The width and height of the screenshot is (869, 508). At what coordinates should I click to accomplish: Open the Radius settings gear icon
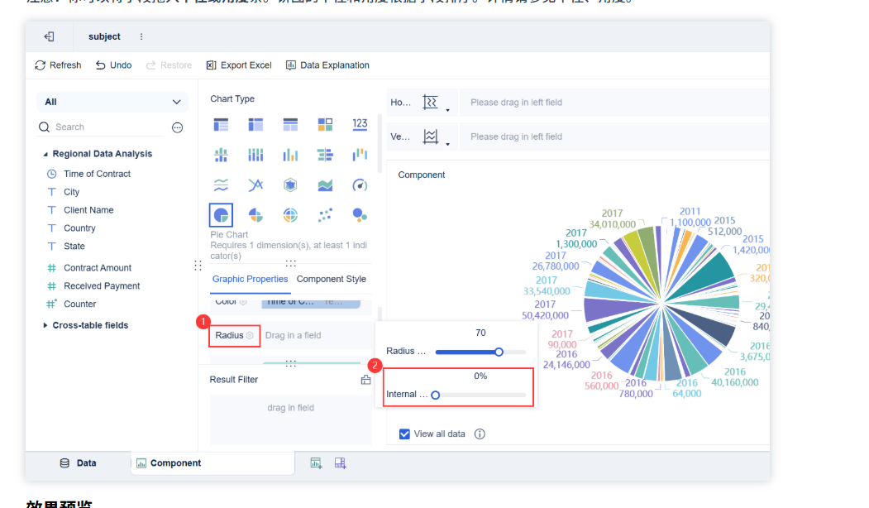250,335
